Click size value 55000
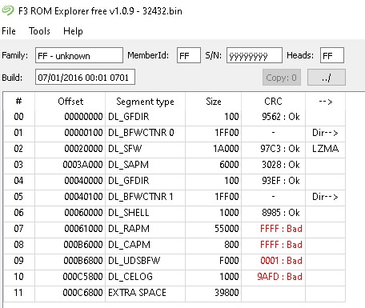This screenshot has height=308, width=365. tap(227, 229)
